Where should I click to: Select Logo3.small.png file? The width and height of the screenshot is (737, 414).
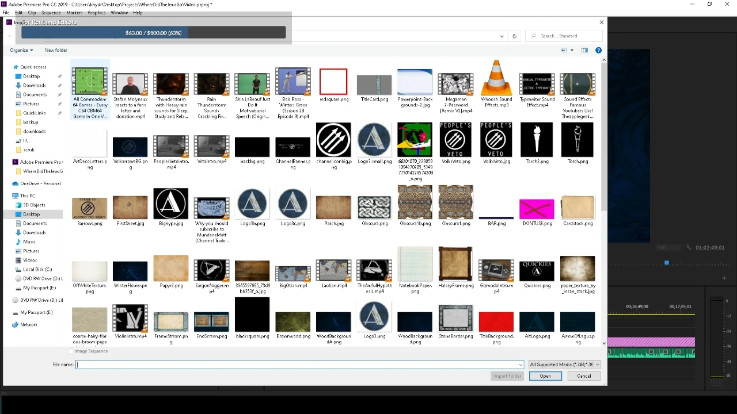point(374,144)
